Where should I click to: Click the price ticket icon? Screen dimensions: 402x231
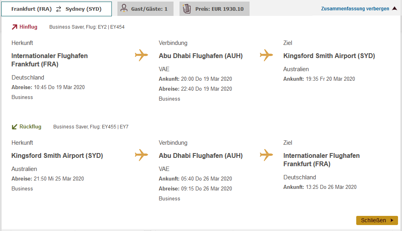pyautogui.click(x=187, y=8)
